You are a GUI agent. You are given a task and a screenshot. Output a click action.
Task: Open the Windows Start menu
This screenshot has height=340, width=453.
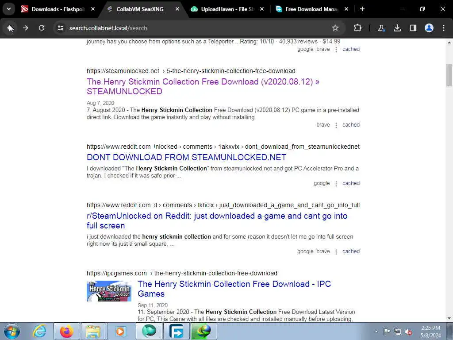point(12,331)
